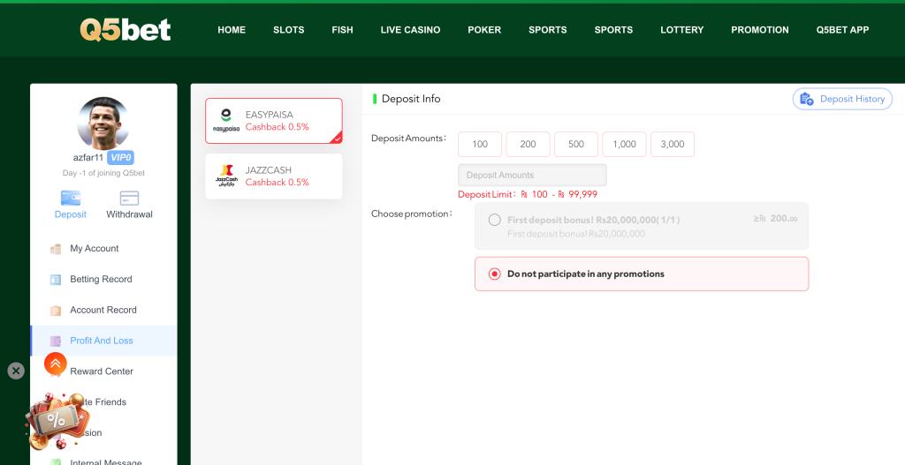Go to Q5BET APP page

coord(842,30)
